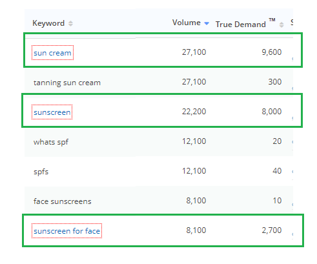Click the 2,700 True Demand value

click(272, 230)
